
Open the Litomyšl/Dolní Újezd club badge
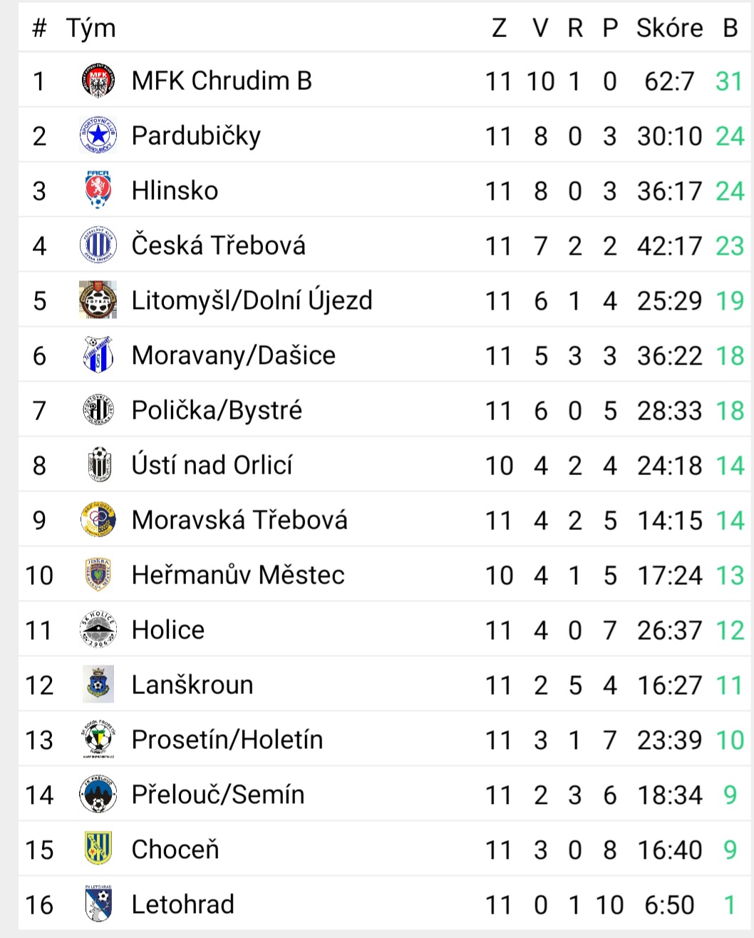(x=98, y=300)
